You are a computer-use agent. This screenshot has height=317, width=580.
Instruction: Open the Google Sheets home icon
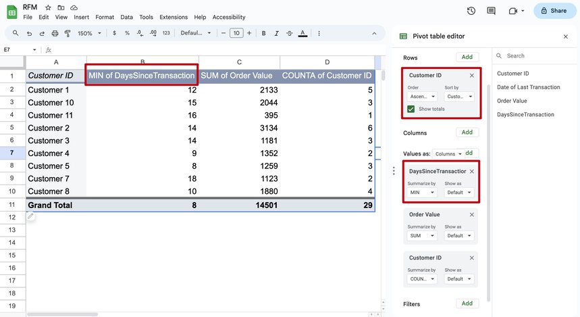pos(12,12)
